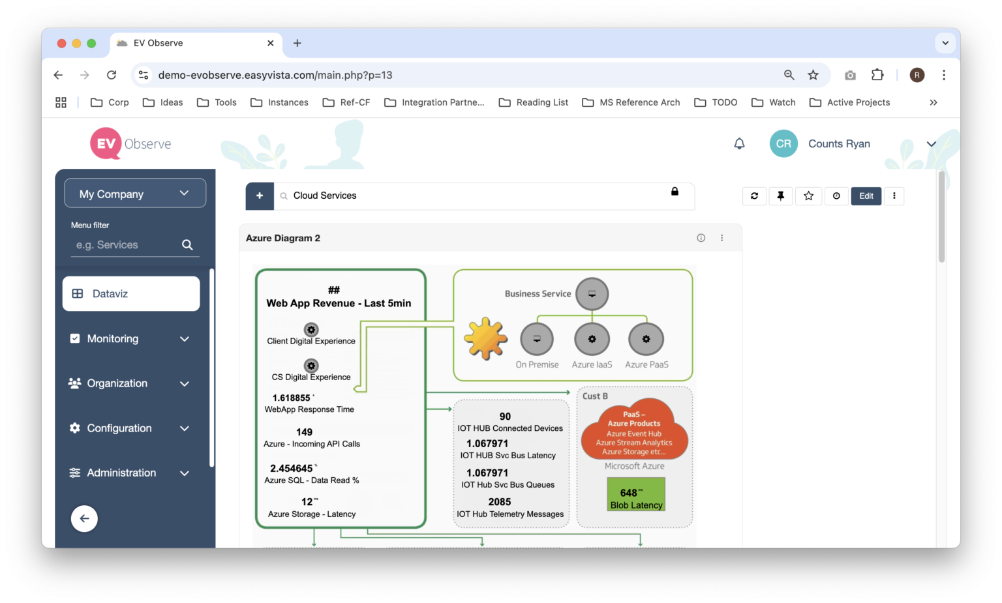Open the Administration menu item
This screenshot has height=603, width=1002.
pyautogui.click(x=130, y=473)
